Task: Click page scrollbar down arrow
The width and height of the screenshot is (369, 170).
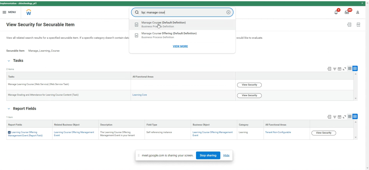Action: [367, 168]
